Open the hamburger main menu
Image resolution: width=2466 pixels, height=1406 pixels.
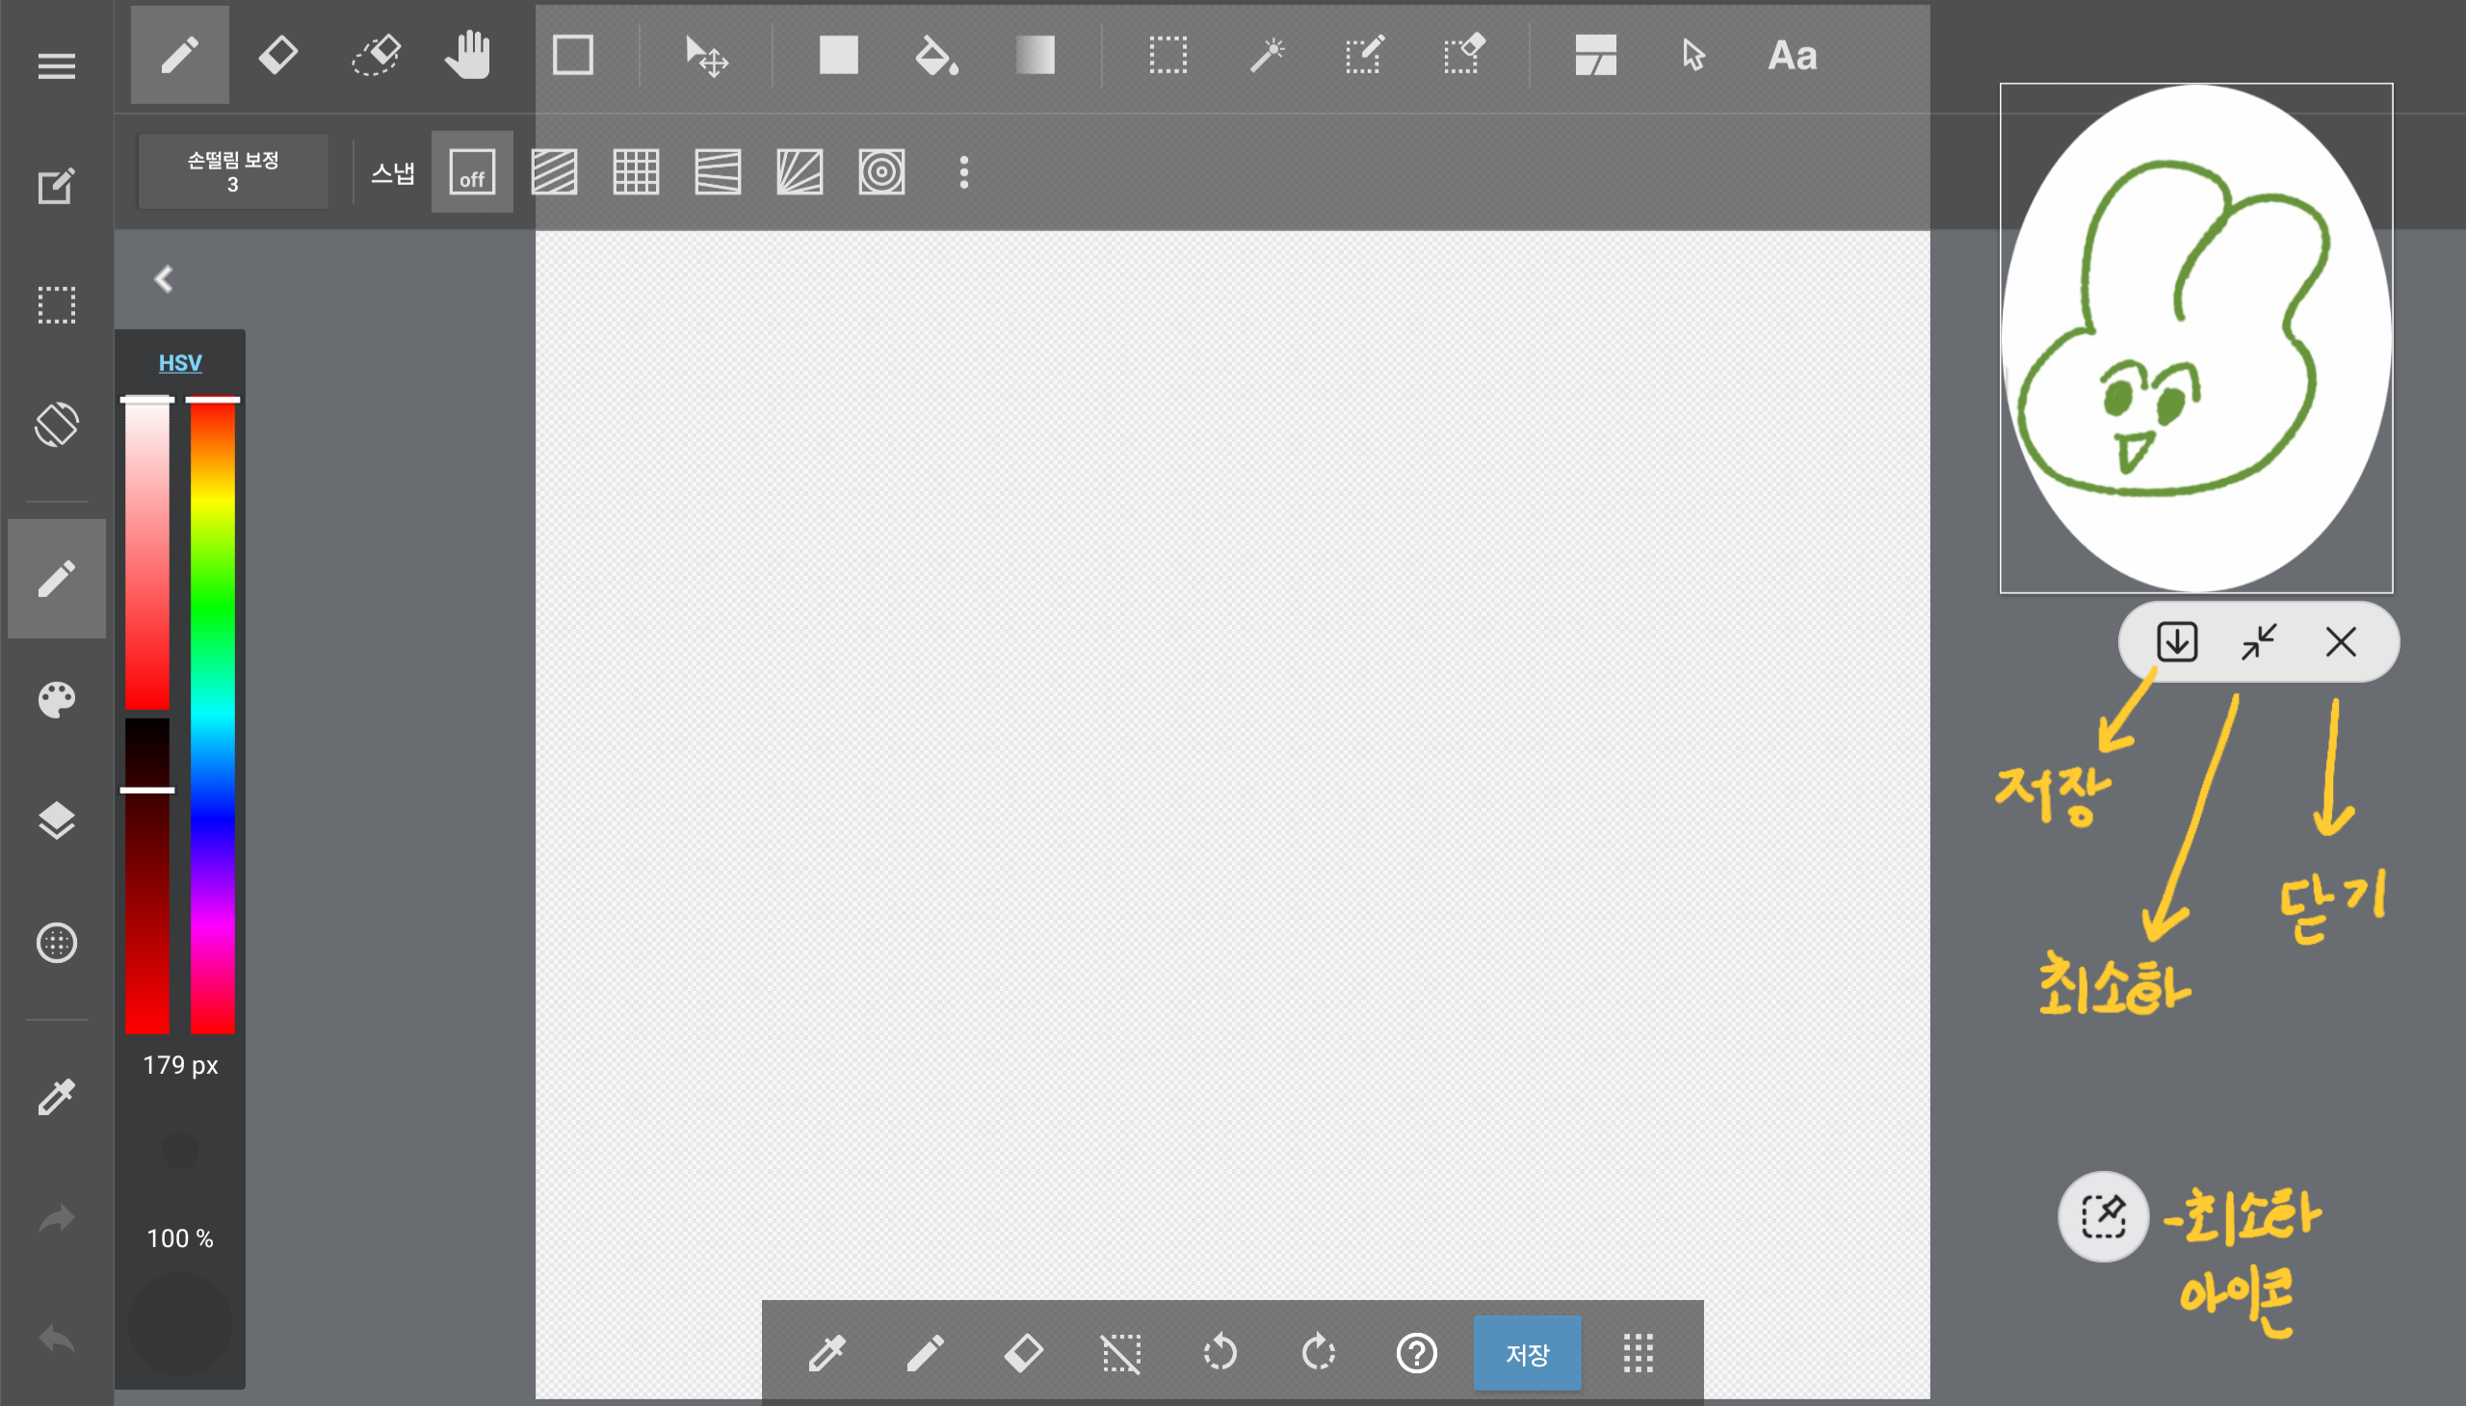[x=56, y=65]
